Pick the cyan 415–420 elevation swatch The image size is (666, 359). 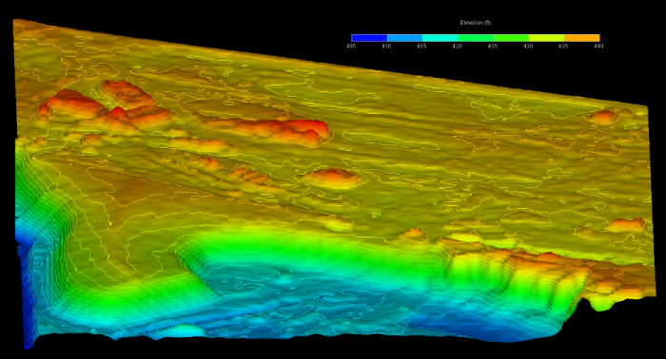(x=440, y=38)
